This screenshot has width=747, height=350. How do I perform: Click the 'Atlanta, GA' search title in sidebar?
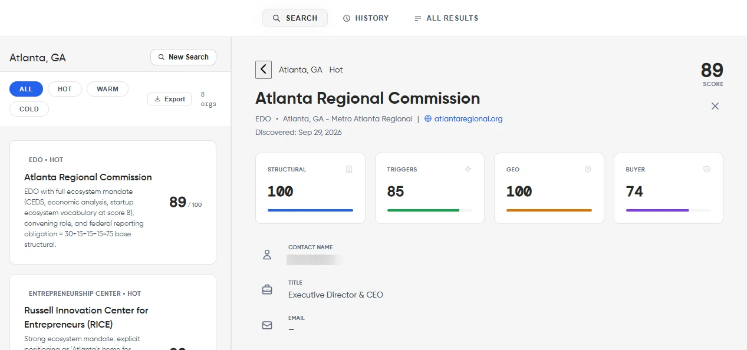38,58
